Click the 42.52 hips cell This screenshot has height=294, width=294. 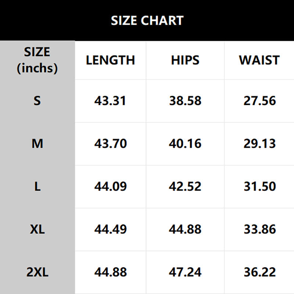185,186
